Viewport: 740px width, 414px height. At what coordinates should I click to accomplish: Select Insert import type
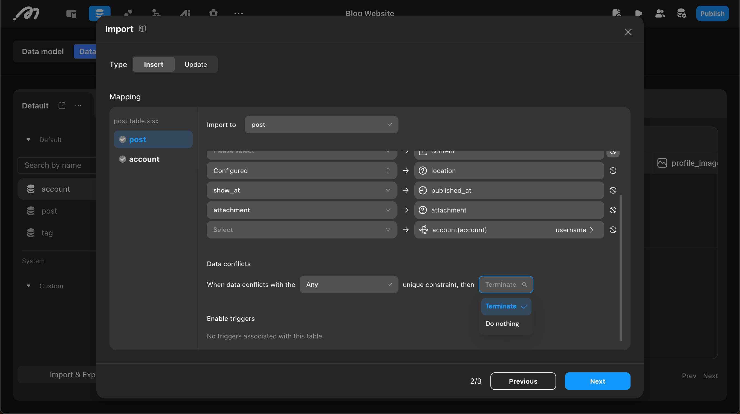(x=154, y=64)
